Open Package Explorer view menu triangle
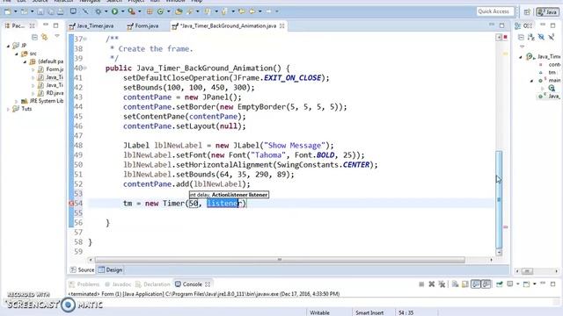The width and height of the screenshot is (563, 316). pyautogui.click(x=57, y=36)
